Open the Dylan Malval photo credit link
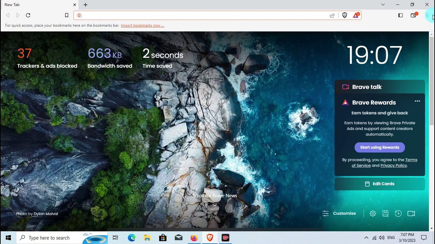Screen dimensions: 435x244 pos(46,214)
